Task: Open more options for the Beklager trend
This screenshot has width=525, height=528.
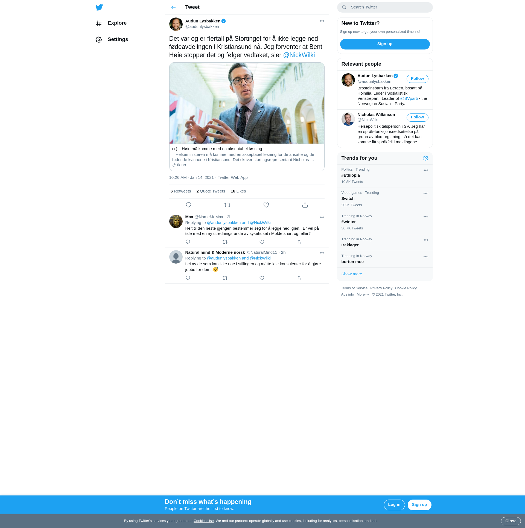Action: (426, 240)
